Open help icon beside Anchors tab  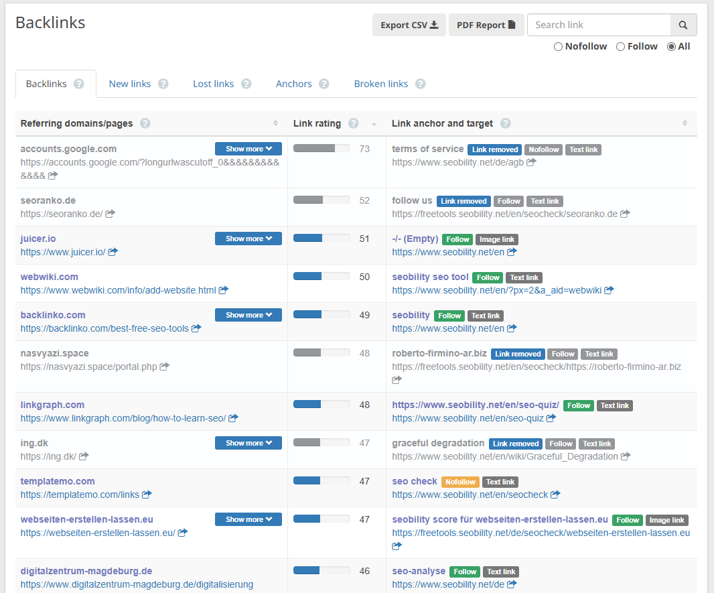pyautogui.click(x=324, y=84)
